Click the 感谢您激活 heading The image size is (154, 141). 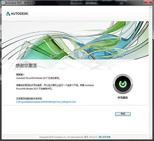coord(26,66)
